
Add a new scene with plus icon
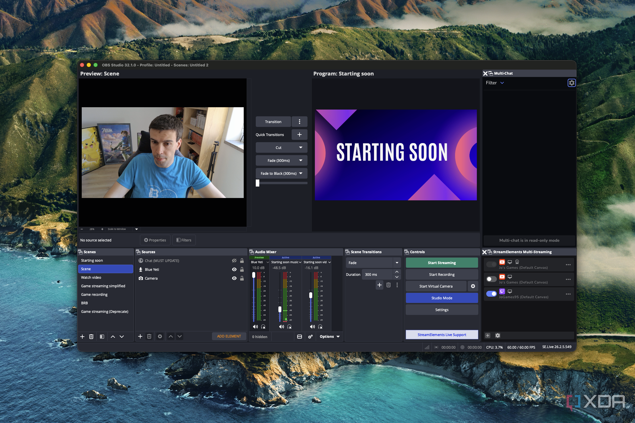tap(82, 337)
